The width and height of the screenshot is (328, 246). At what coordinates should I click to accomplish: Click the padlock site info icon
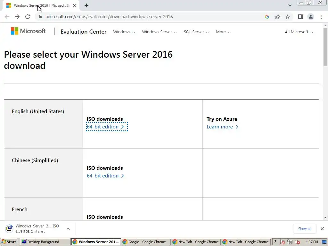pyautogui.click(x=40, y=17)
